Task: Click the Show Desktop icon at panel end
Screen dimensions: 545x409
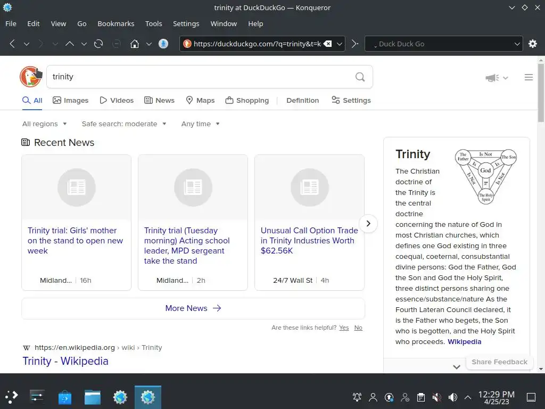Action: 531,397
